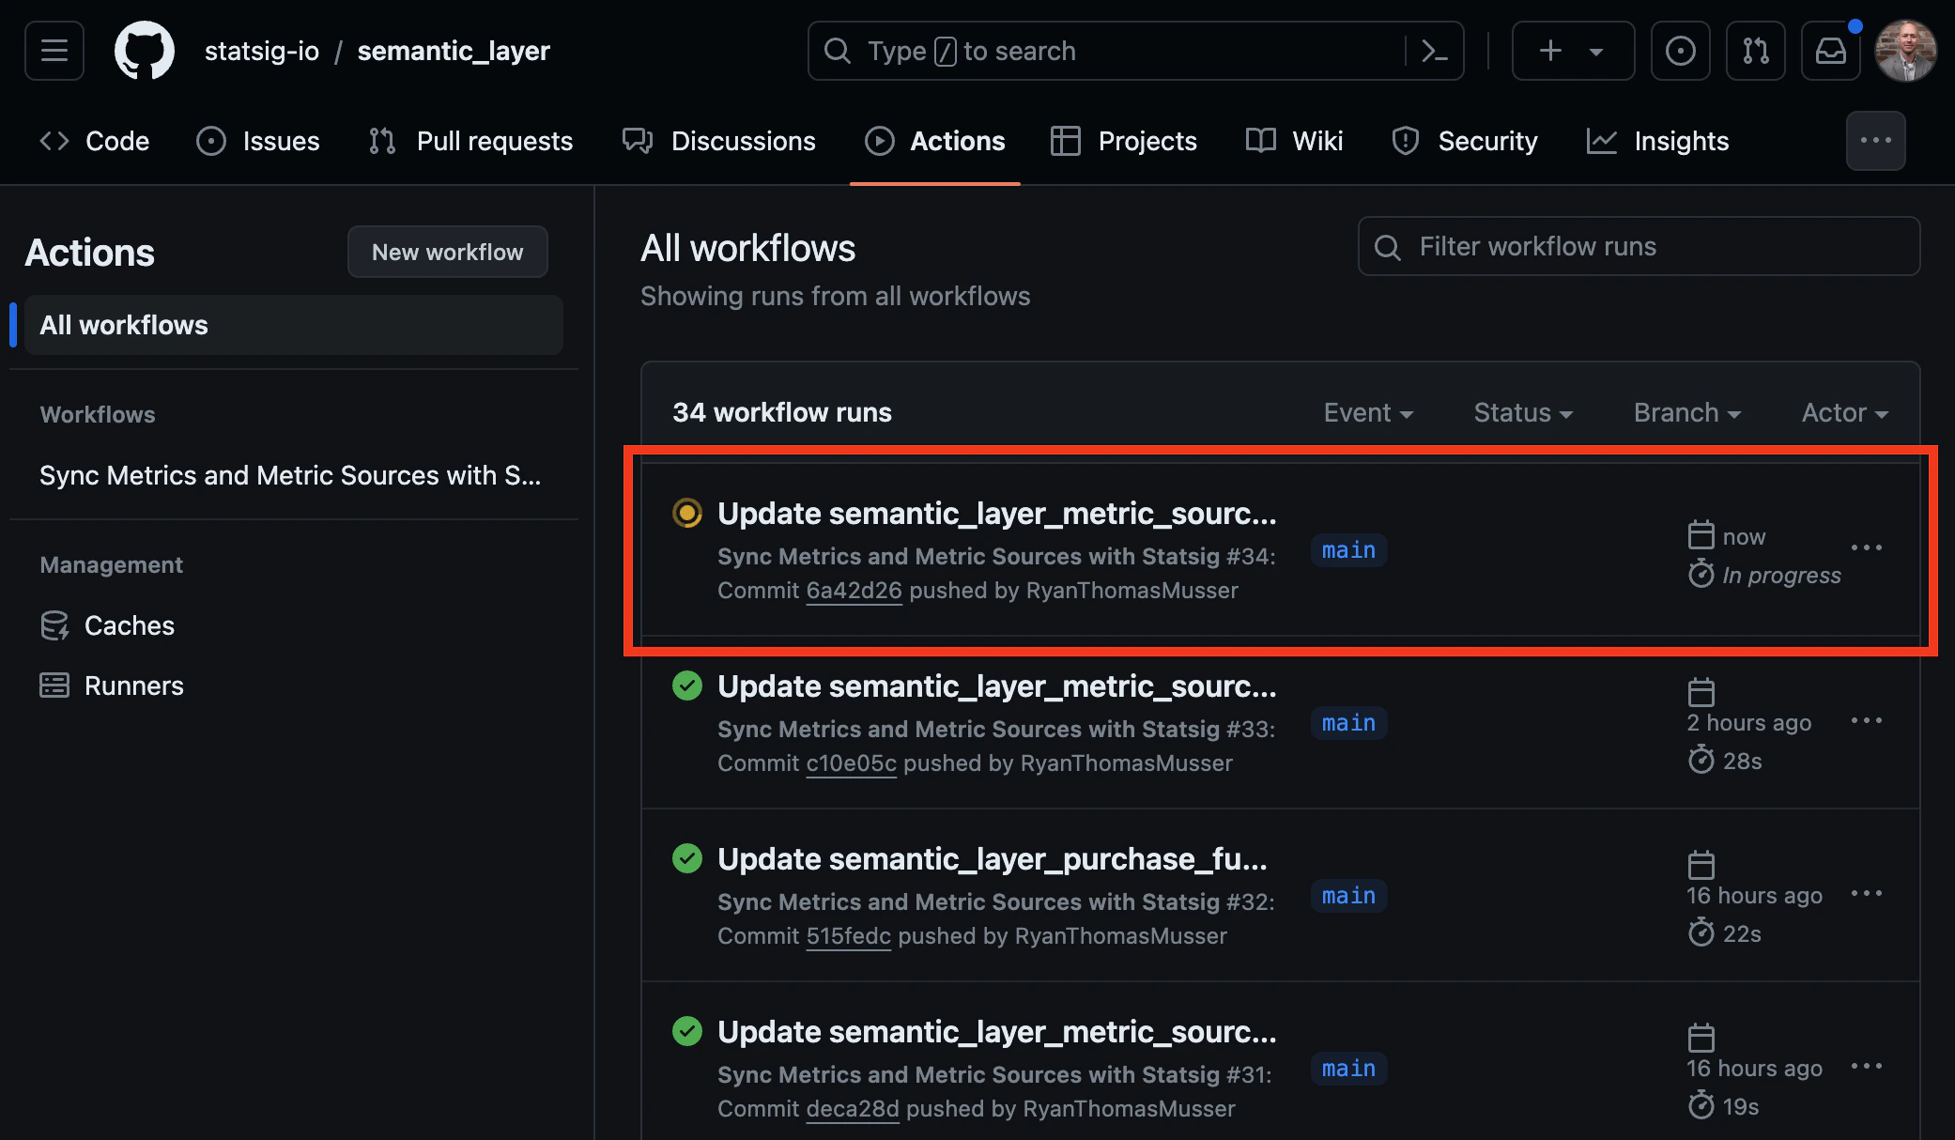The image size is (1955, 1140).
Task: Open the command palette icon
Action: pyautogui.click(x=1434, y=51)
